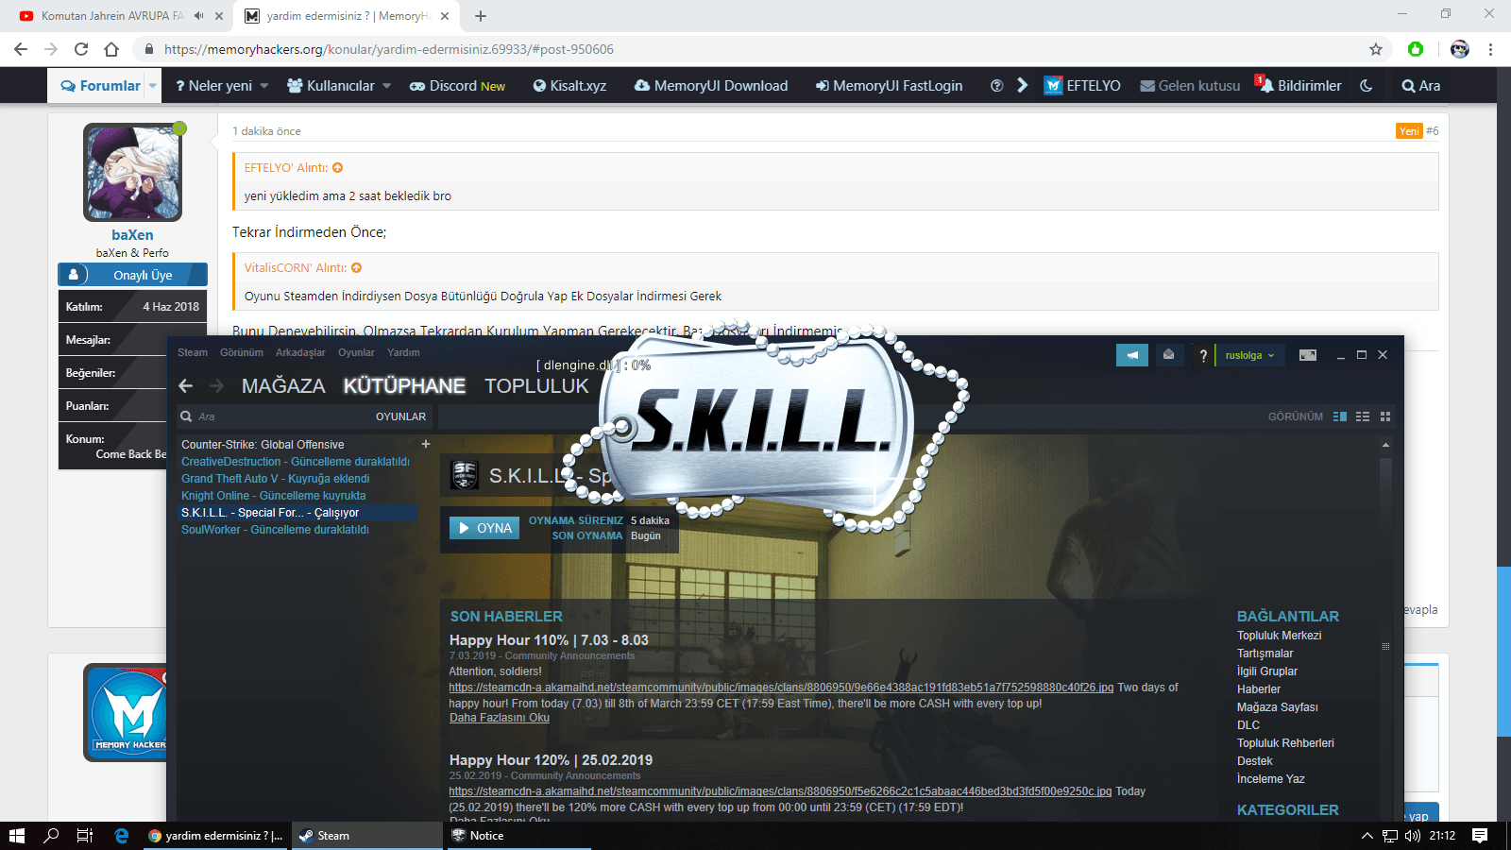Viewport: 1511px width, 850px height.
Task: Select Grand Theft Auto V in library
Action: pyautogui.click(x=276, y=479)
